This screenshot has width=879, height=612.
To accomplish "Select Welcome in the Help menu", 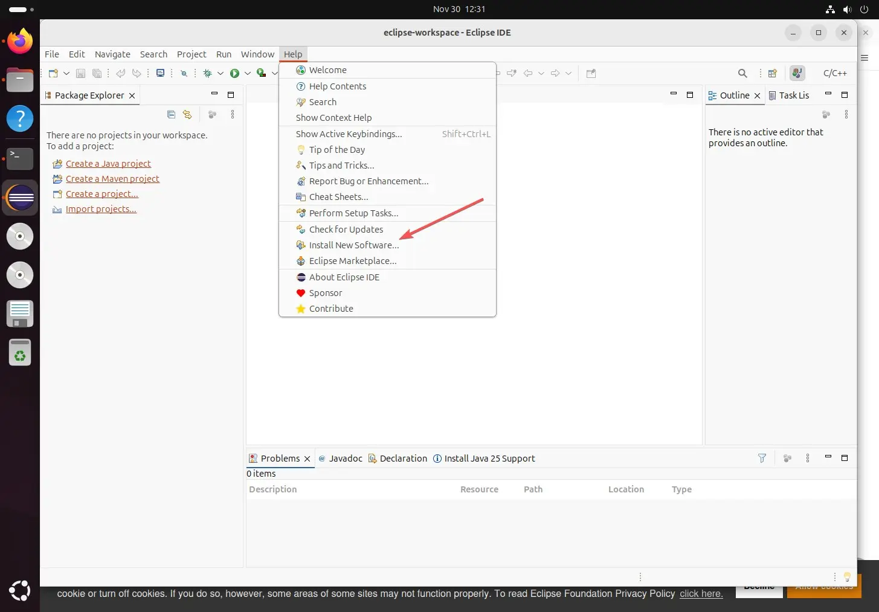I will click(387, 70).
